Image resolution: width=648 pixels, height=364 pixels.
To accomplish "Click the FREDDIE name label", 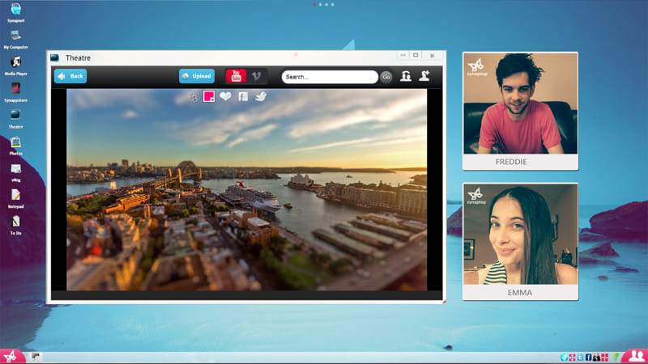I will (x=511, y=162).
